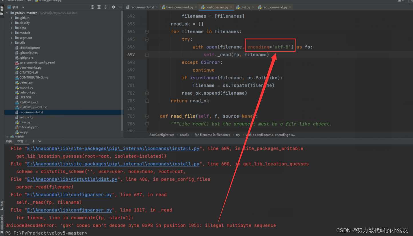Screen dimensions: 413x236
Task: Open project panel gear settings
Action: pos(113,7)
